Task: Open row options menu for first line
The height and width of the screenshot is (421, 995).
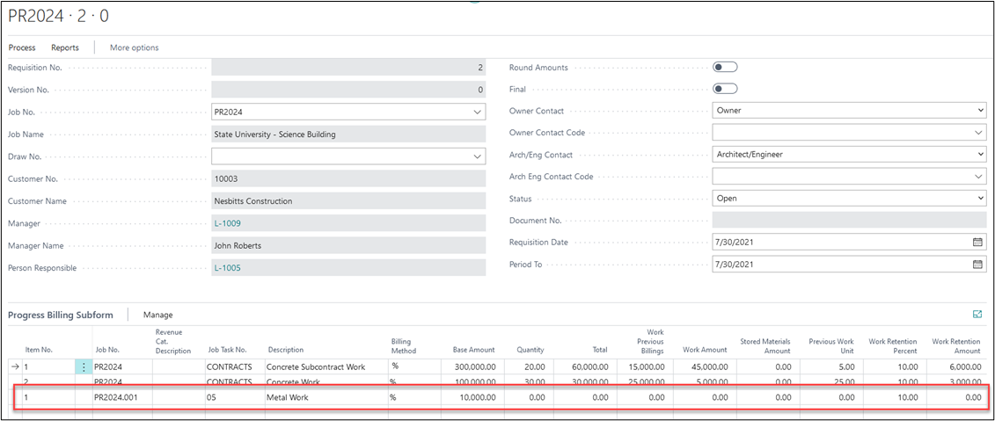Action: [x=84, y=367]
